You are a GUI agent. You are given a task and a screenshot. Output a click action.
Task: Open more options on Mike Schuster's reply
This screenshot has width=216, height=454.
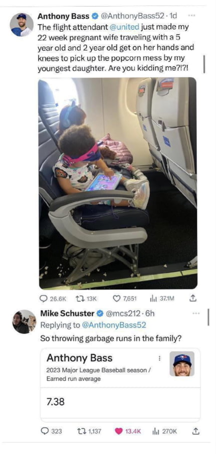196,313
